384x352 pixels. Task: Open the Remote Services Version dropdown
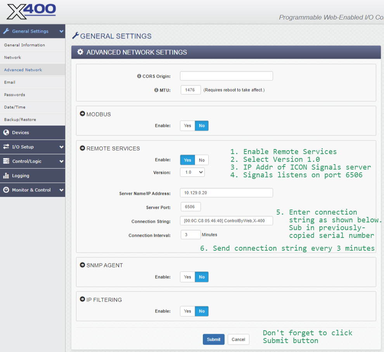coord(192,172)
